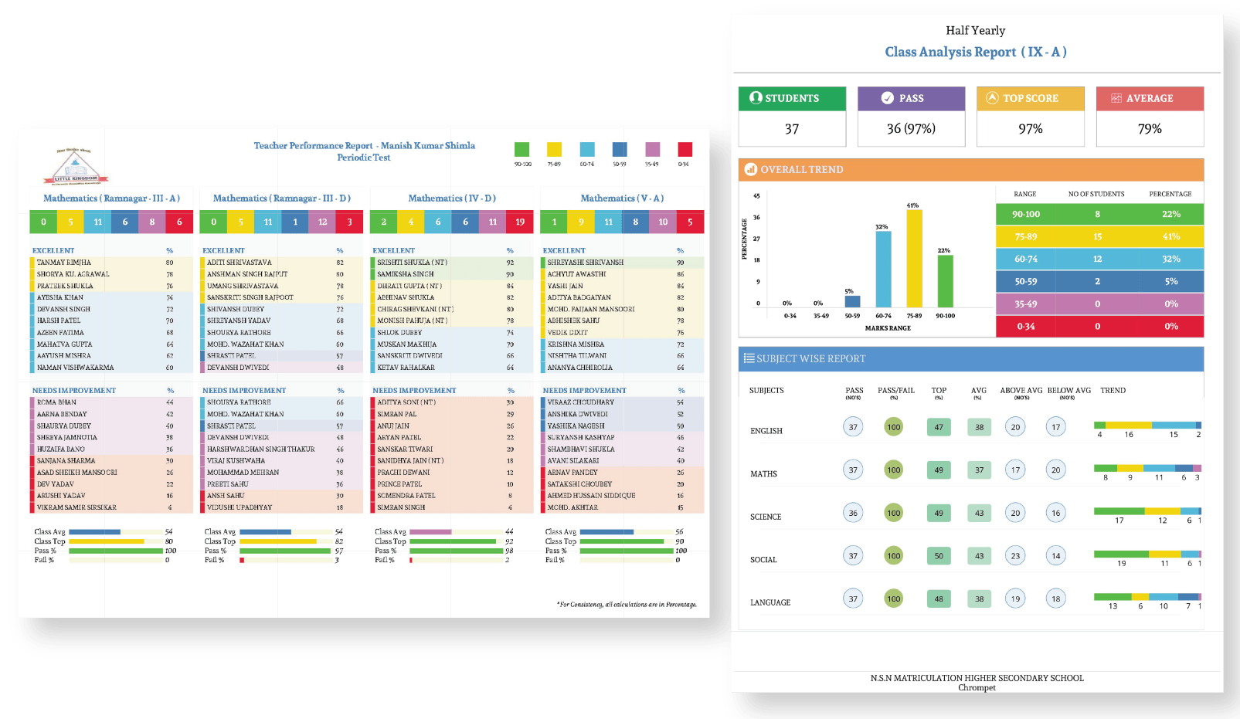The height and width of the screenshot is (719, 1240).
Task: Click the Maths trend color bar
Action: pos(1147,468)
